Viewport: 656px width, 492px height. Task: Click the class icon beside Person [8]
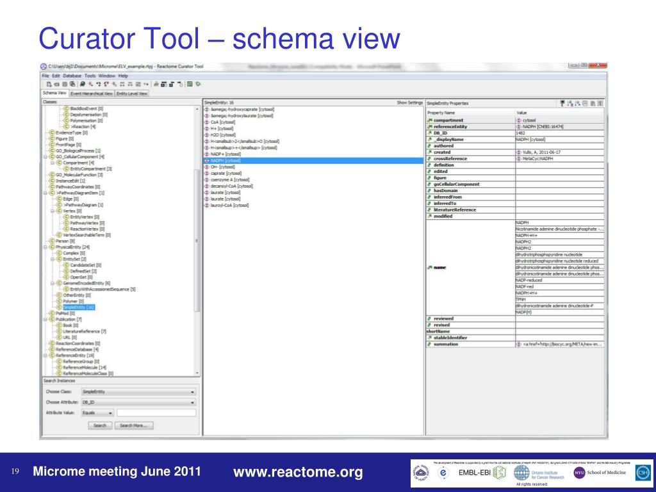point(52,241)
